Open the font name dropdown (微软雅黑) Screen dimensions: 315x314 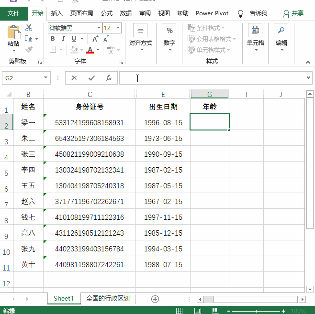coord(99,28)
